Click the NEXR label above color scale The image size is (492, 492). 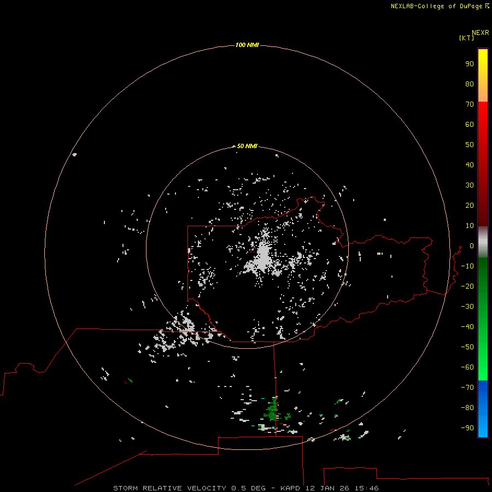pos(481,33)
